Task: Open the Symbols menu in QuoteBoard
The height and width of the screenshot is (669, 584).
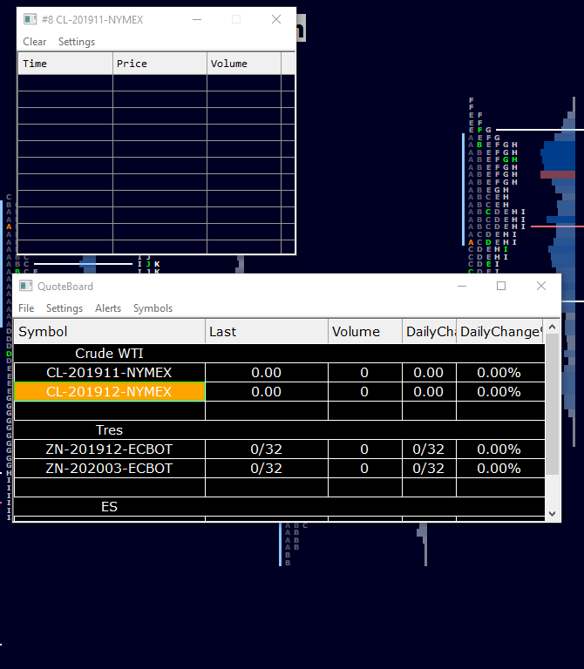Action: click(x=153, y=308)
